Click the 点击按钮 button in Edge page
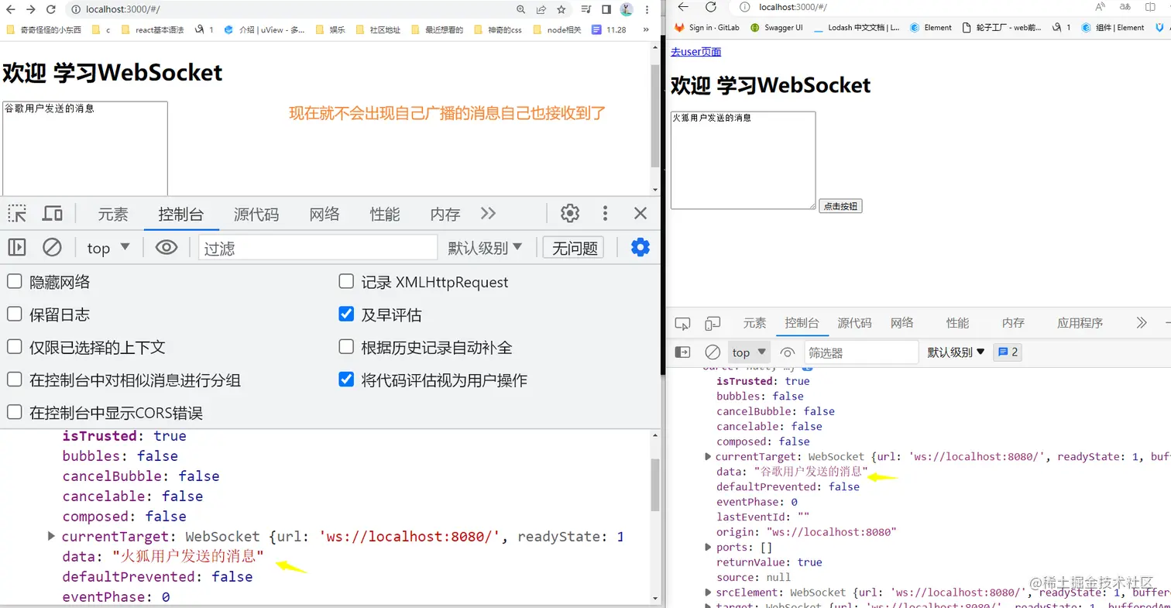 pyautogui.click(x=840, y=206)
